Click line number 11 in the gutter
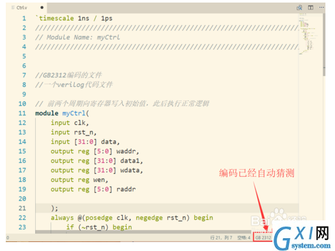This screenshot has height=251, width=335. [22, 113]
